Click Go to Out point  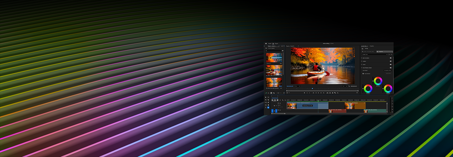[x=323, y=93]
